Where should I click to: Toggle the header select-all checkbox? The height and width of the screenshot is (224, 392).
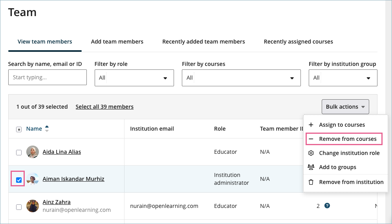[x=19, y=129]
